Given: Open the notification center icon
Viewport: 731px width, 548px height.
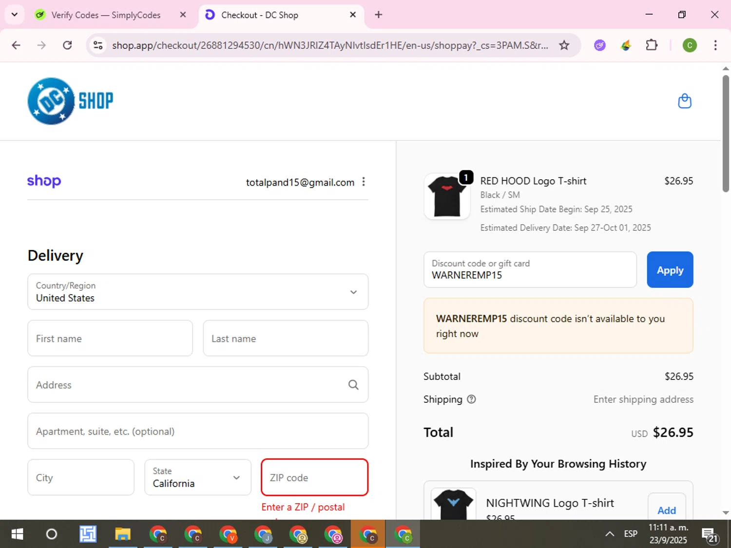Looking at the screenshot, I should click(x=710, y=534).
